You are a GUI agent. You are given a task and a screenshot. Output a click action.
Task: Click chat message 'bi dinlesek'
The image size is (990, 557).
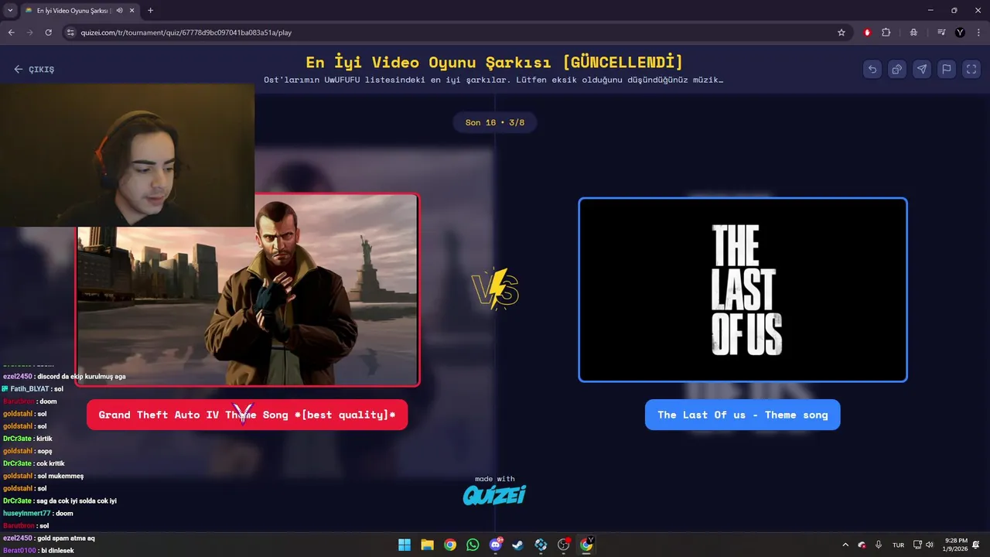click(x=57, y=551)
